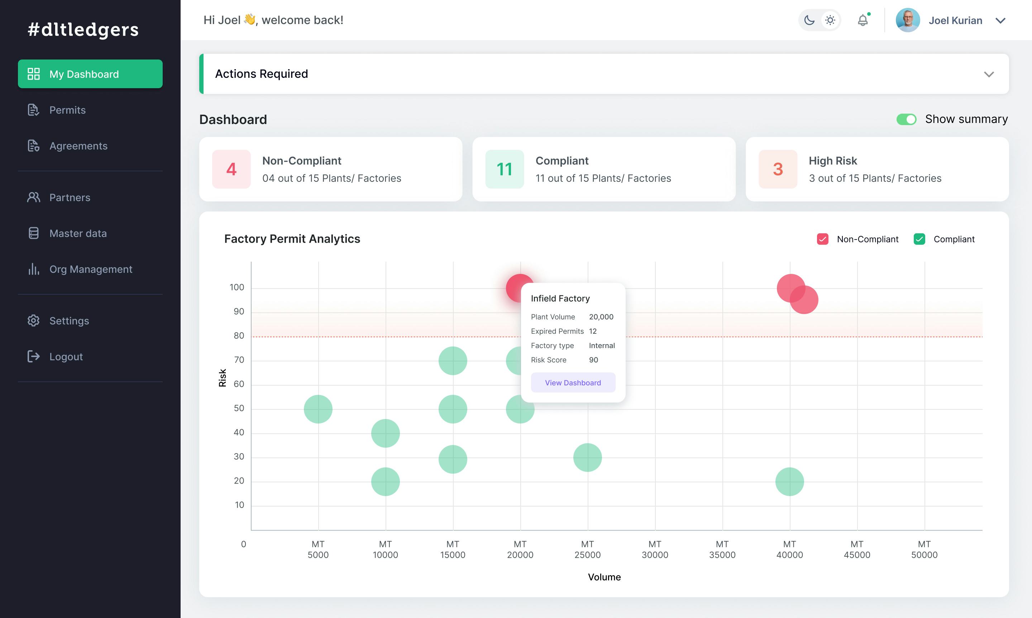Viewport: 1032px width, 618px height.
Task: Click the notification bell
Action: [x=863, y=20]
